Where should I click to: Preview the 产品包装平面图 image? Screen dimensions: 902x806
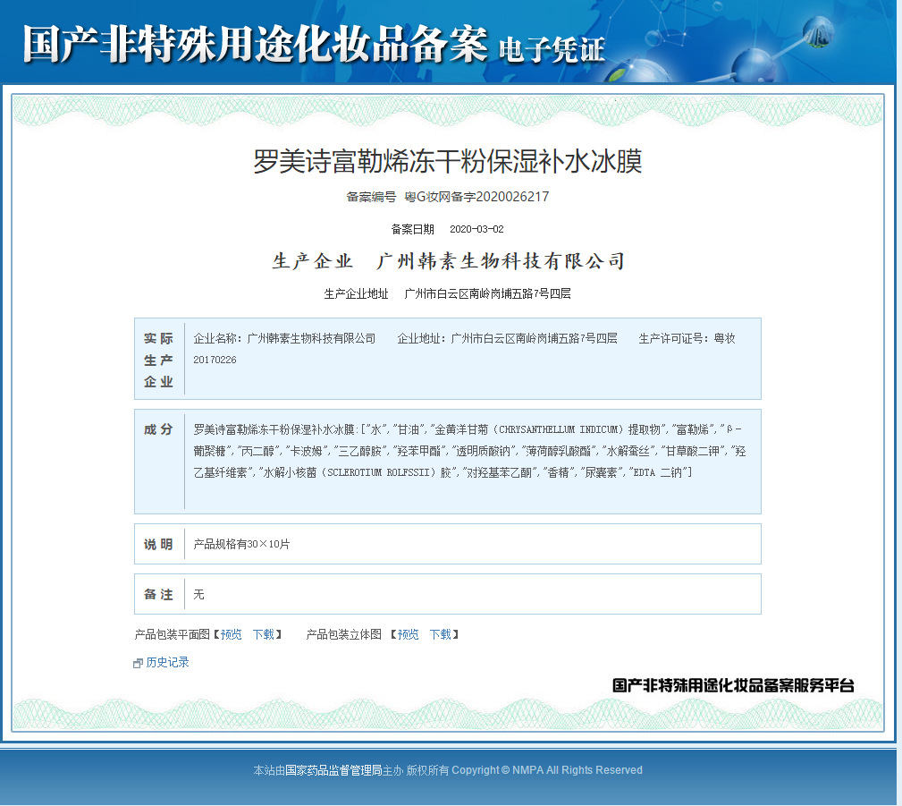pyautogui.click(x=231, y=634)
